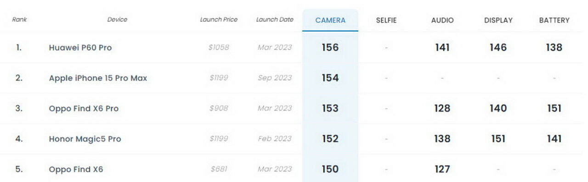Open Honor Magic5 Pro device page
Viewport: 588px width, 182px height.
(x=85, y=139)
